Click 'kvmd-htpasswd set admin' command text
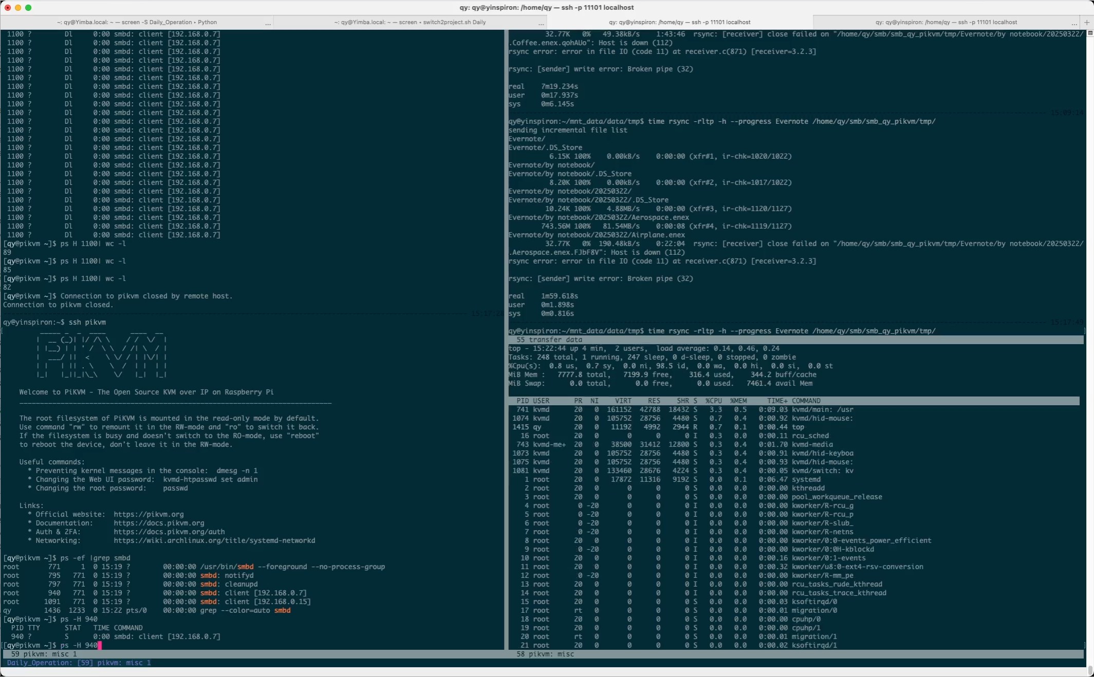The height and width of the screenshot is (677, 1094). point(210,479)
